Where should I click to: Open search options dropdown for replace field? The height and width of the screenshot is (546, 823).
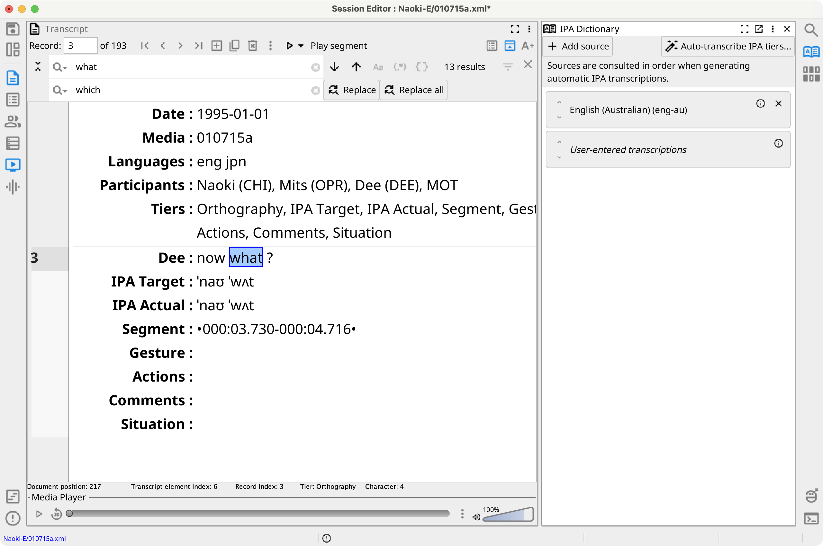coord(60,90)
